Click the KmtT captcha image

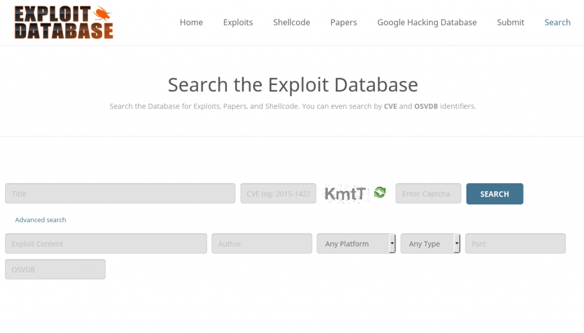345,194
